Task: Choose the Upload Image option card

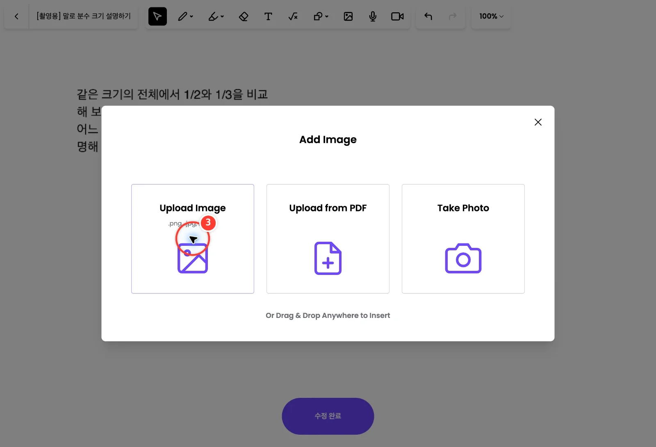Action: 193,239
